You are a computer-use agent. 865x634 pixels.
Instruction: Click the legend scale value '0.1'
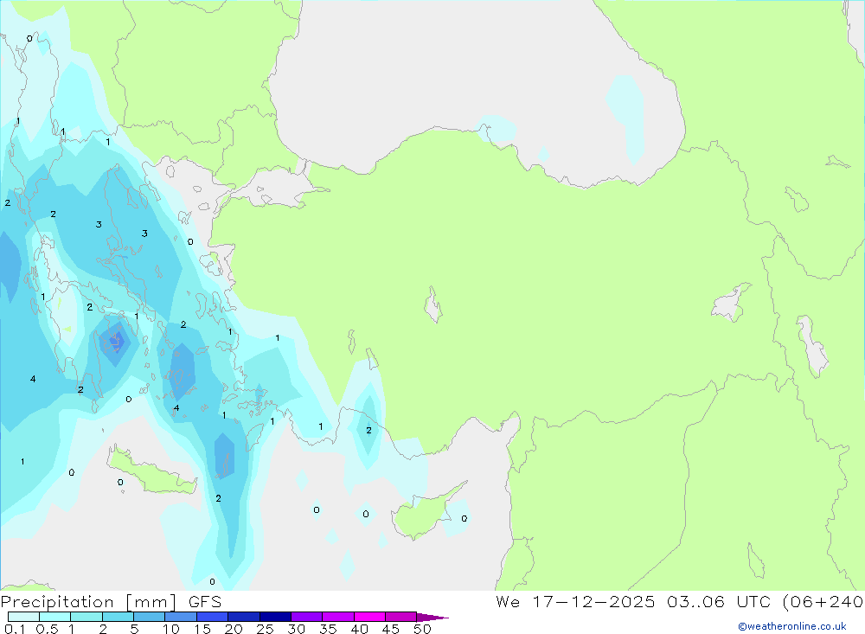[x=15, y=629]
